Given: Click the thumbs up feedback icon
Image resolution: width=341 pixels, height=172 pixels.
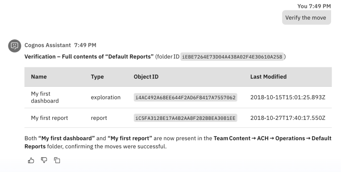Looking at the screenshot, I should [x=31, y=160].
